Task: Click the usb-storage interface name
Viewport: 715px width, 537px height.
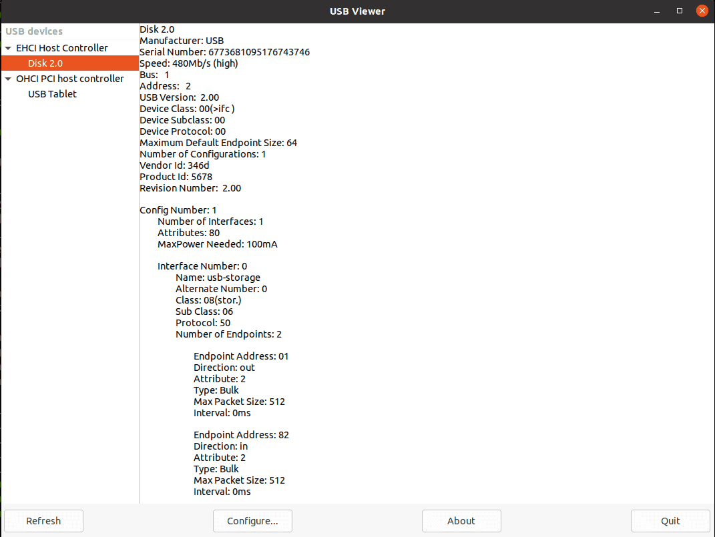Action: 208,277
